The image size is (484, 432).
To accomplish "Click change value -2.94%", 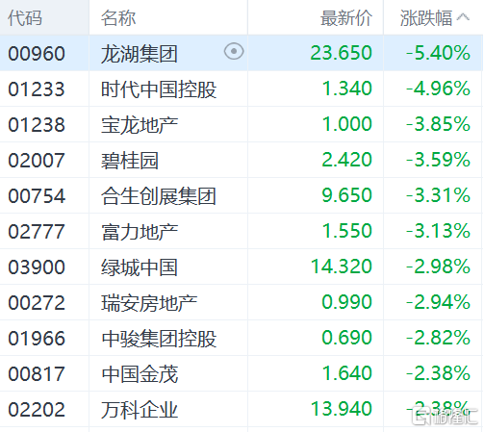I will (x=438, y=302).
